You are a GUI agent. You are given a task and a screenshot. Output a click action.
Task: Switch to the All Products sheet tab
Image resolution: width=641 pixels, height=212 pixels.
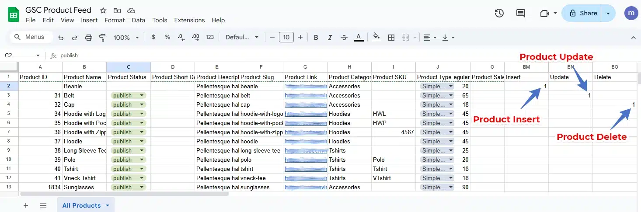point(81,205)
